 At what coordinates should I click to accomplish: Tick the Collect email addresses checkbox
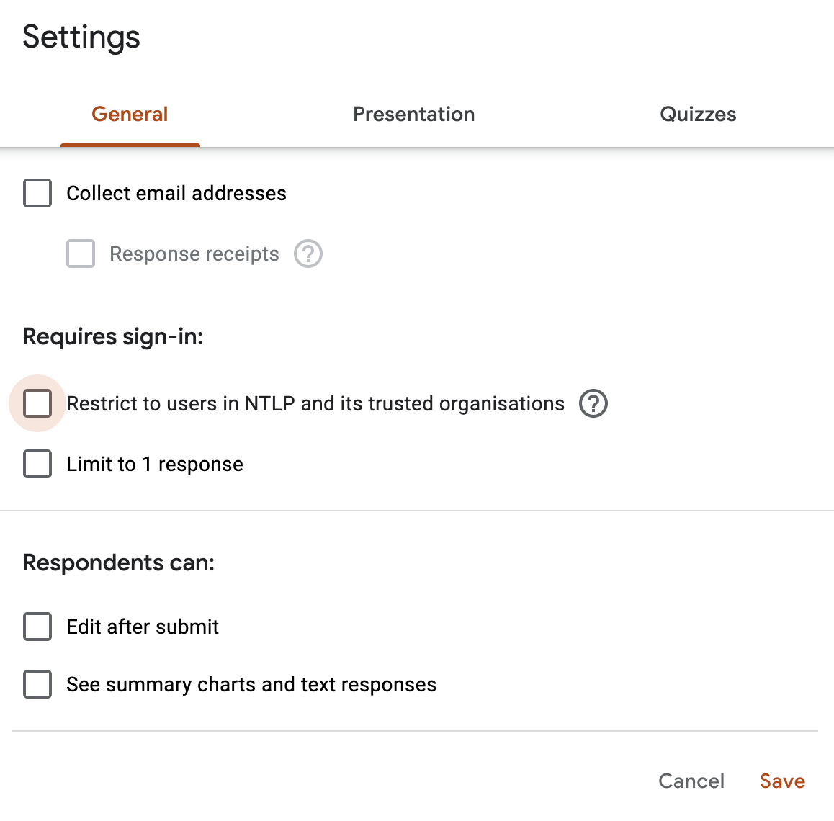pos(37,193)
